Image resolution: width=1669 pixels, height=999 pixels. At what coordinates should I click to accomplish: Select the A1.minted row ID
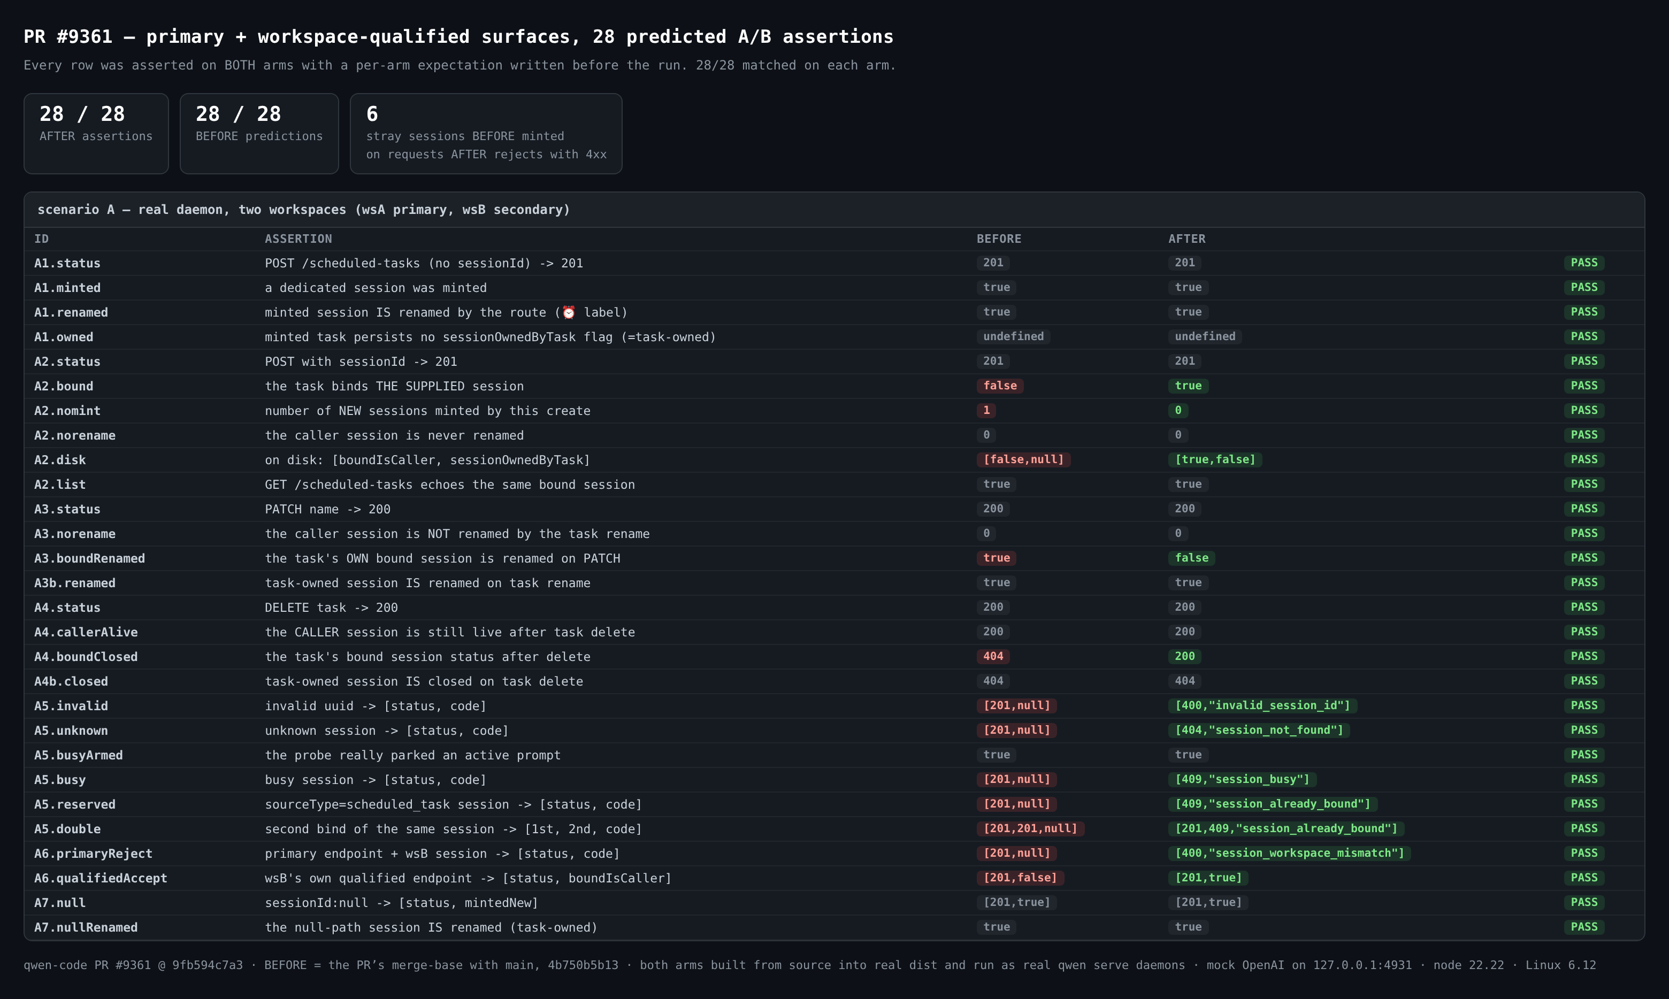pos(67,287)
